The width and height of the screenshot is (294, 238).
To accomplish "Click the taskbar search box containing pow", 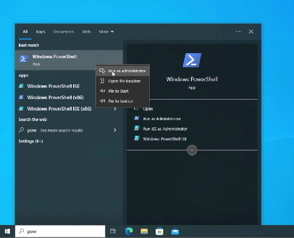I will click(60, 231).
